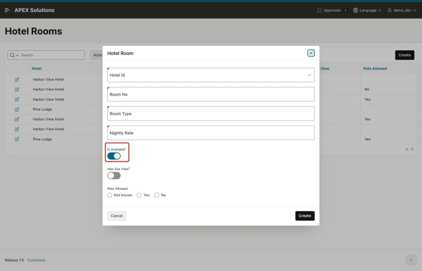Click the 'No' cell in Pets Allowed column
Viewport: 422px width, 271px height.
point(367,89)
